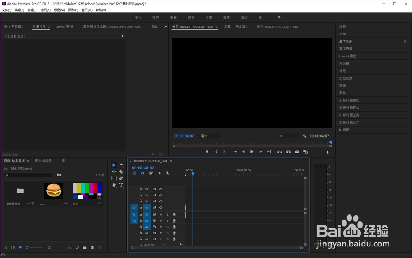
Task: Open the 序列(S) menu
Action: tap(45, 10)
